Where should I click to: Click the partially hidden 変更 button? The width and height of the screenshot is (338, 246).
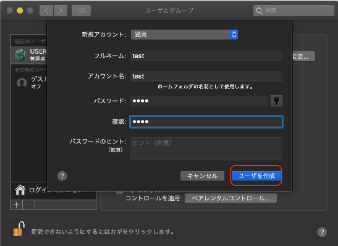click(x=303, y=56)
